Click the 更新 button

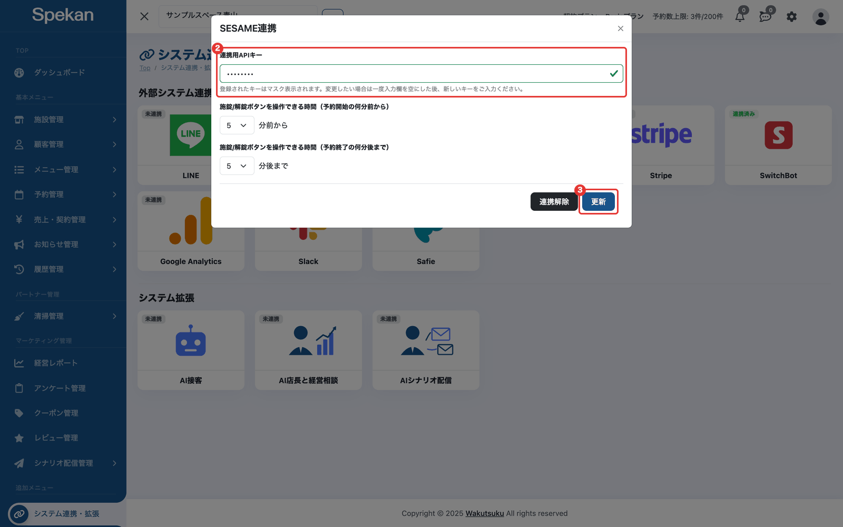click(599, 202)
